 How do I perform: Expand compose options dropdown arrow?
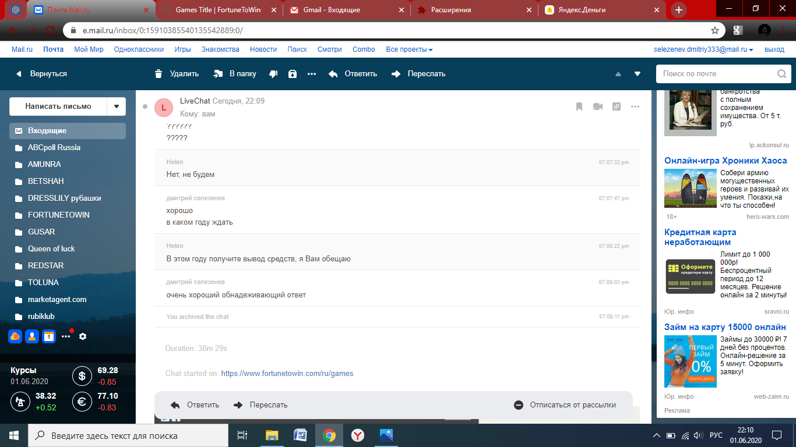(117, 107)
